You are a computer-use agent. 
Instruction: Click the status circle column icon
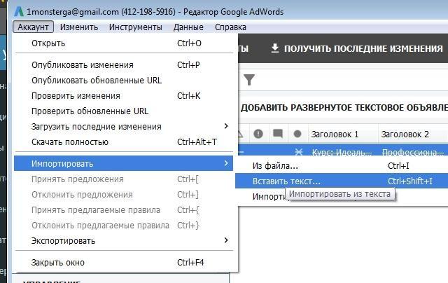[297, 134]
